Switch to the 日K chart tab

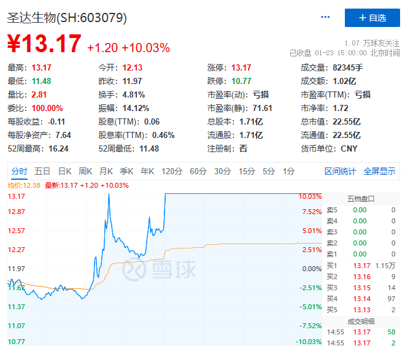[x=64, y=171]
